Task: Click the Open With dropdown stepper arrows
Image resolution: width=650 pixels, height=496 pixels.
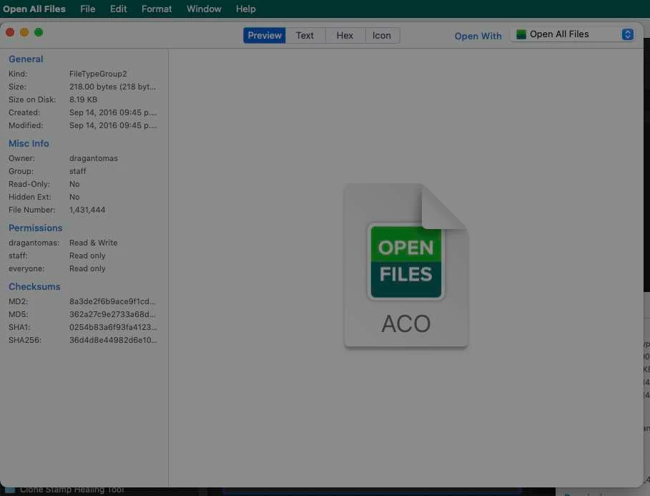Action: point(627,34)
